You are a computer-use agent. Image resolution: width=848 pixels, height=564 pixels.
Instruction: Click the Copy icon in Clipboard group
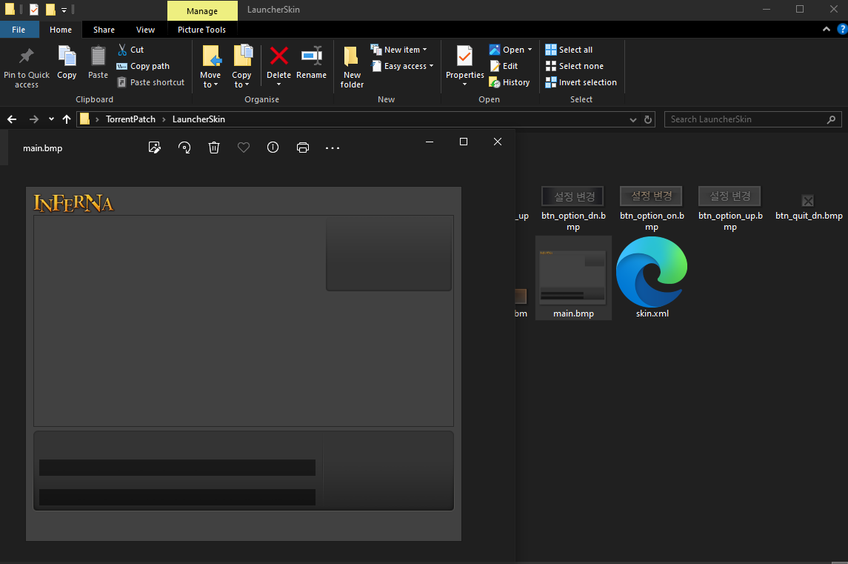click(x=67, y=56)
